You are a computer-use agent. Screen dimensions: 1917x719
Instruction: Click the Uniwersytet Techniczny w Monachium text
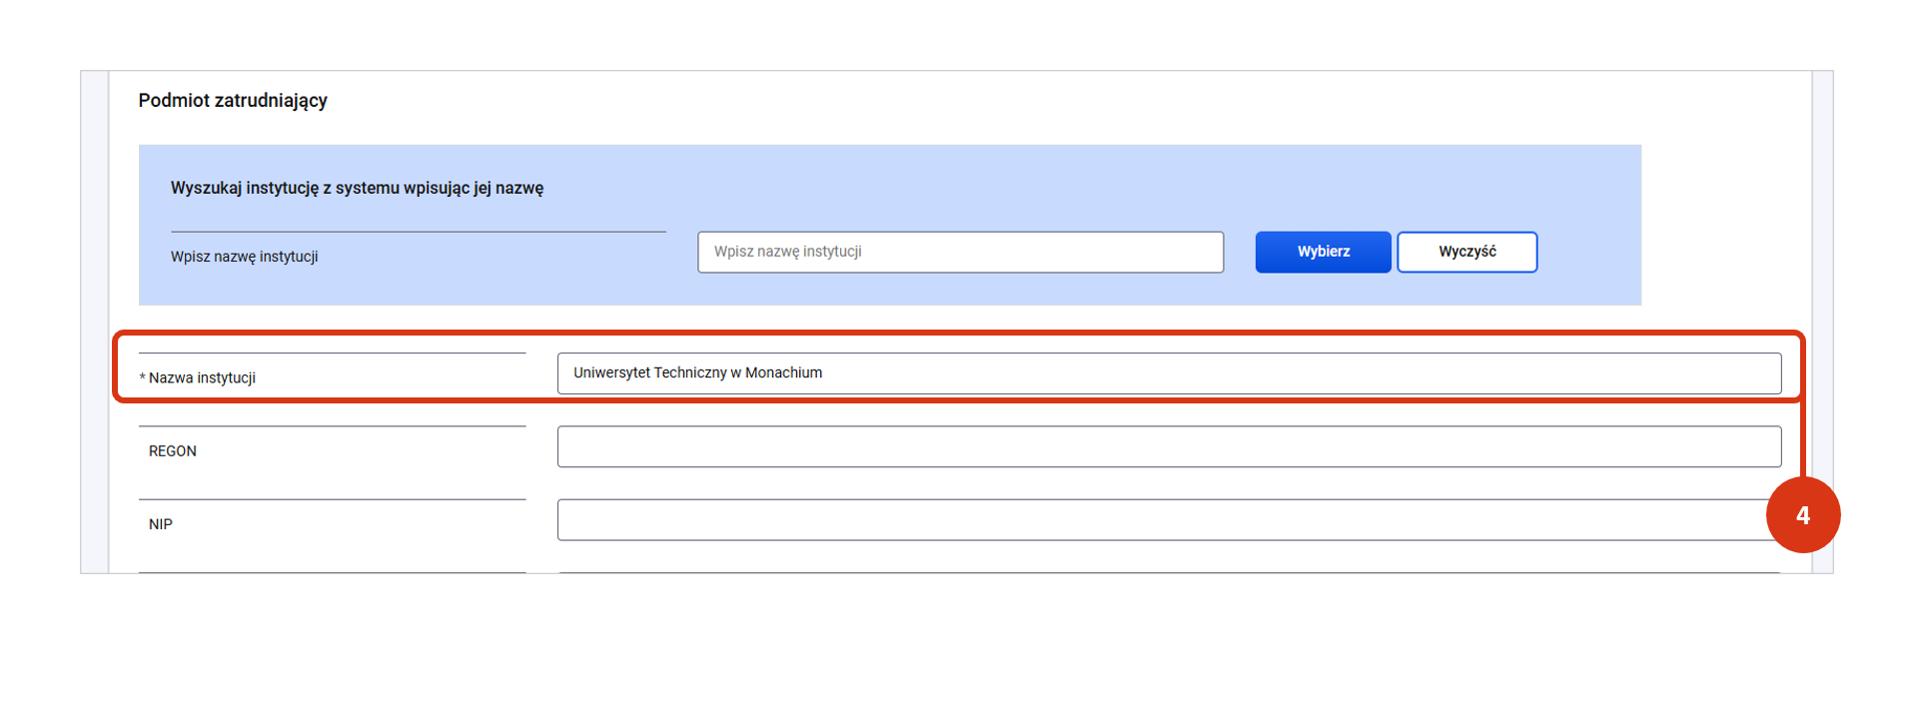(x=697, y=372)
